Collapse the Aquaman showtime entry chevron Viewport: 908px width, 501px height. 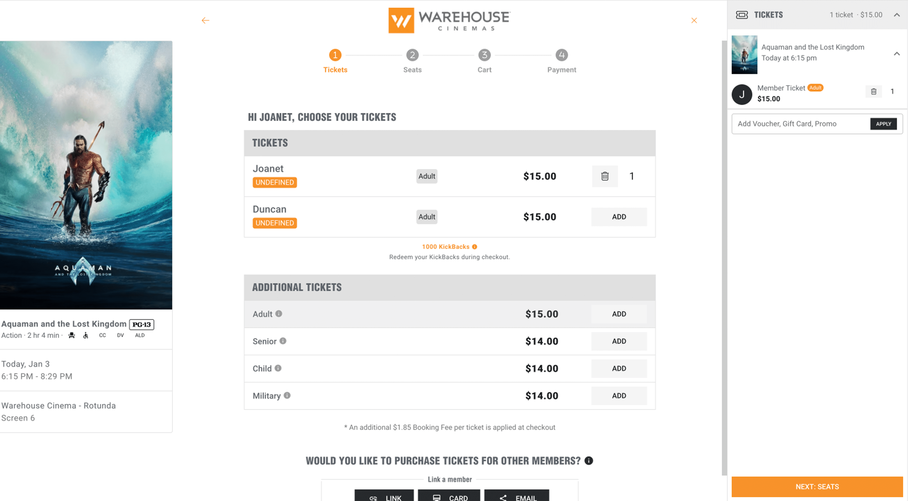tap(897, 53)
